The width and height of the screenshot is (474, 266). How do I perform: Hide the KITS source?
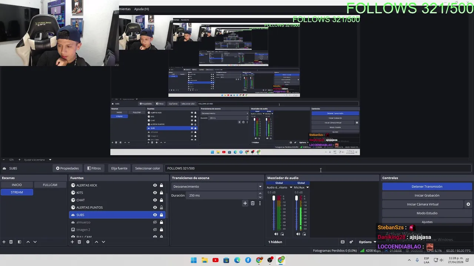(x=155, y=192)
